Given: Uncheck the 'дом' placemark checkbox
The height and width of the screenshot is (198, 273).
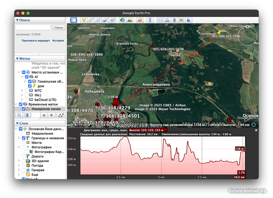Looking at the screenshot, I should coord(30,86).
